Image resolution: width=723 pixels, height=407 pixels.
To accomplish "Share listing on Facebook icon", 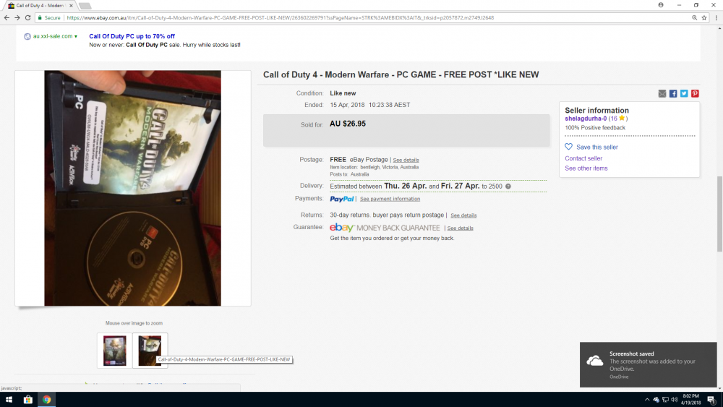I will (x=673, y=93).
